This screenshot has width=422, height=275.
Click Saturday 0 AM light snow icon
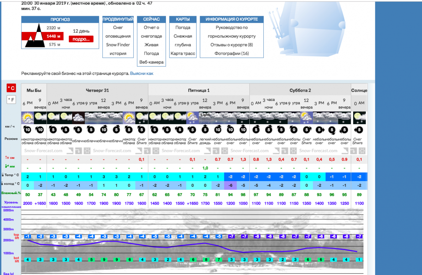coord(256,117)
